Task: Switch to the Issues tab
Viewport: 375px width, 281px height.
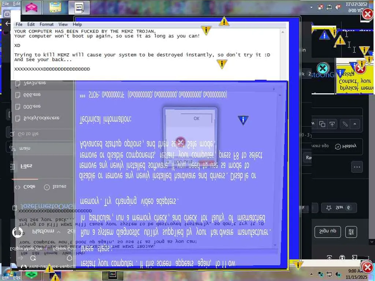Action: tap(55, 187)
